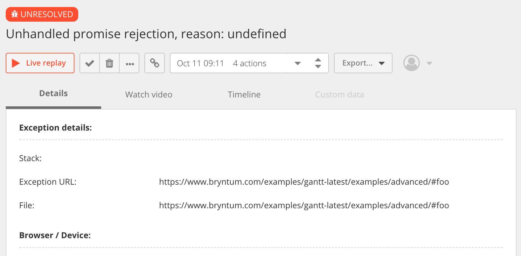Screen dimensions: 521x256
Task: Open the three-dots more options menu
Action: click(129, 63)
